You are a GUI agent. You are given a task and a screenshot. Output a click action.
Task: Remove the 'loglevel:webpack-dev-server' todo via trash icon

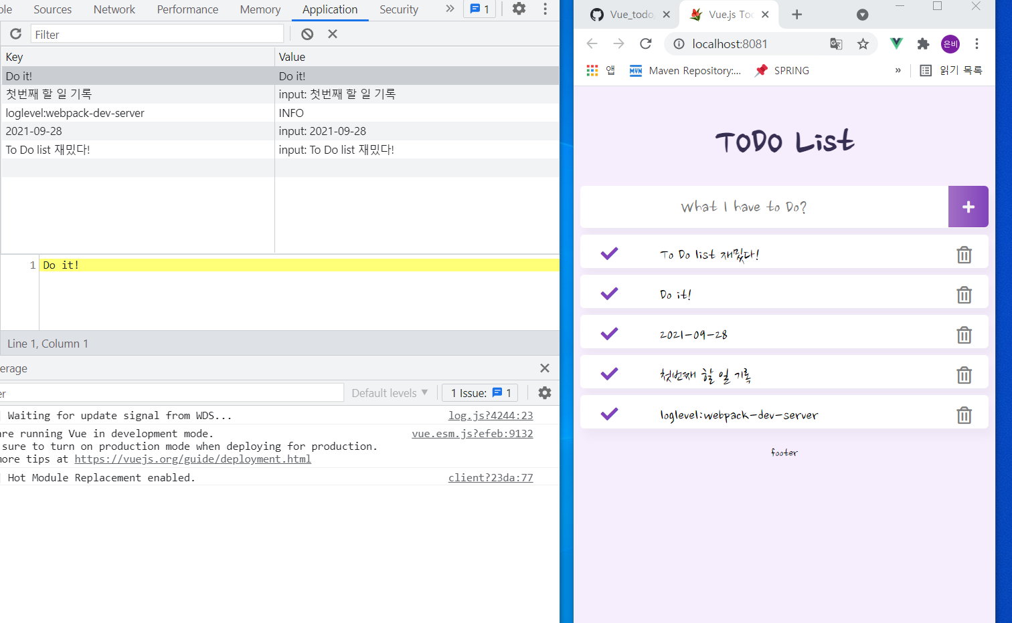(964, 415)
